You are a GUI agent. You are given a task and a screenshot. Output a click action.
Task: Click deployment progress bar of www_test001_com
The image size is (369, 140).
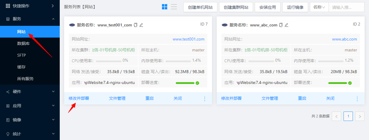coord(185,83)
